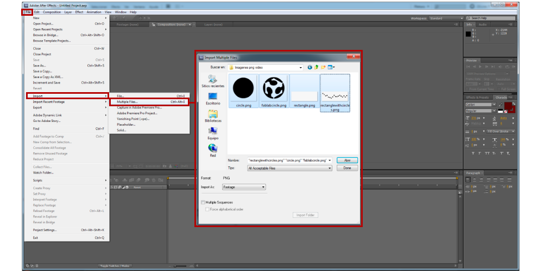Open view menu icon in import dialog

[331, 67]
